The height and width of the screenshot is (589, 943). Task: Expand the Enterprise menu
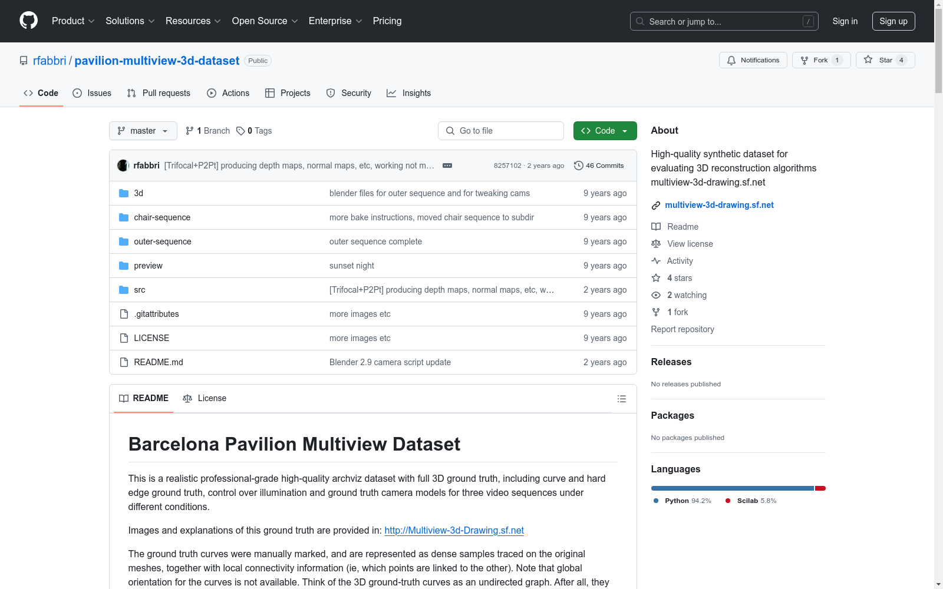[335, 21]
